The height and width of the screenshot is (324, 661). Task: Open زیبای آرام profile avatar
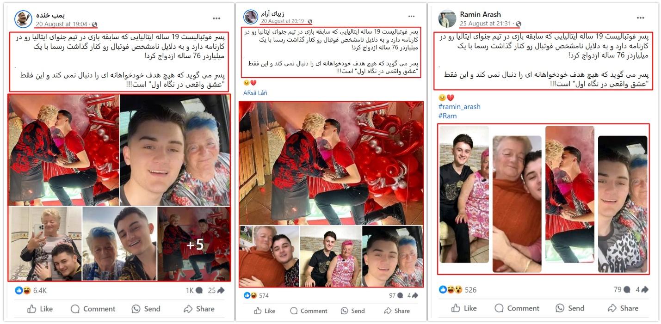[x=251, y=17]
